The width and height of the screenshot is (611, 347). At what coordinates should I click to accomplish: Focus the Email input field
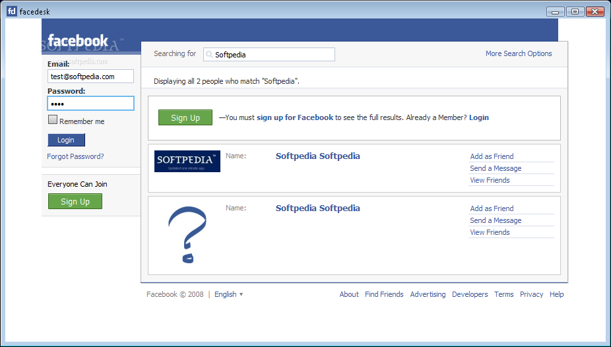90,77
